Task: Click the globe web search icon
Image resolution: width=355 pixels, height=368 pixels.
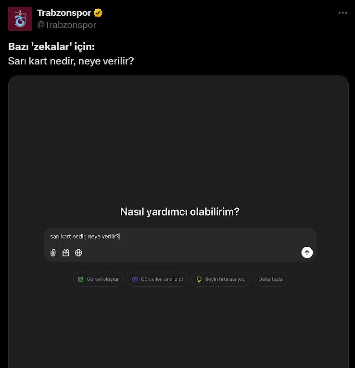Action: [x=78, y=253]
